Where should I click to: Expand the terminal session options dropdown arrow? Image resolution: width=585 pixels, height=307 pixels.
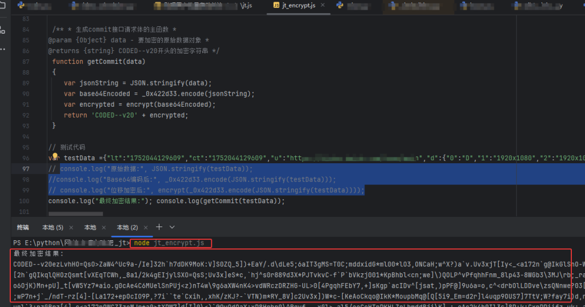click(x=172, y=227)
